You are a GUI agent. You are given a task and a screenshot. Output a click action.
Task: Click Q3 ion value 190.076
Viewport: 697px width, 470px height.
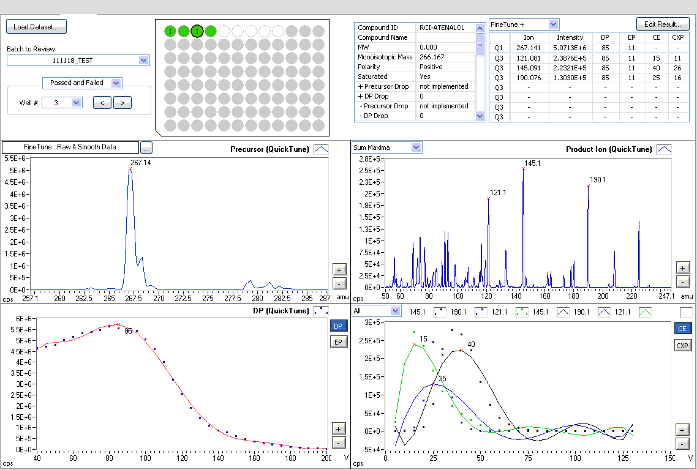(529, 78)
